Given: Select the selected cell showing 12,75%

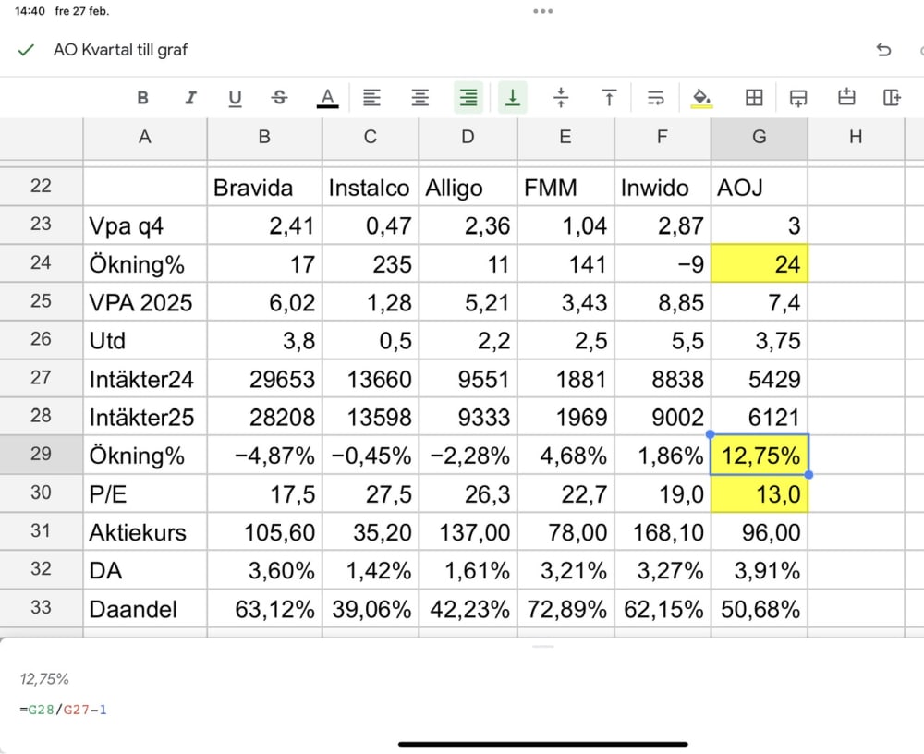Looking at the screenshot, I should point(759,455).
